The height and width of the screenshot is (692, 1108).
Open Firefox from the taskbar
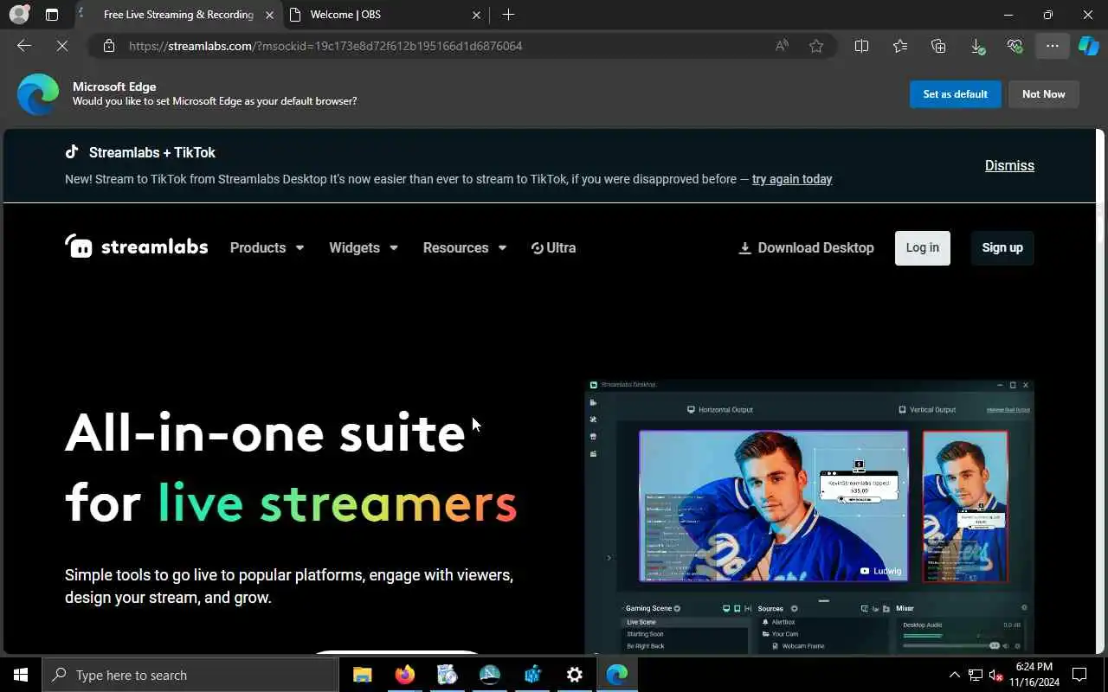click(x=405, y=675)
